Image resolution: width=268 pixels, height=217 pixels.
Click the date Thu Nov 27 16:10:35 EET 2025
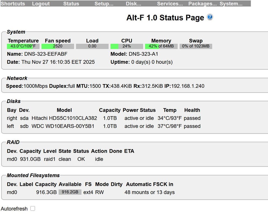58,62
